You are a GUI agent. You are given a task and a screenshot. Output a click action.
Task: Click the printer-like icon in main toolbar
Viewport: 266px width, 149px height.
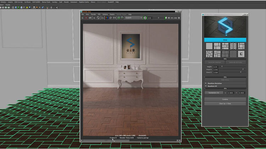point(34,7)
